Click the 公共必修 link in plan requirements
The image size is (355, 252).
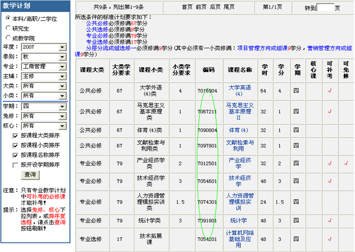coord(97,23)
